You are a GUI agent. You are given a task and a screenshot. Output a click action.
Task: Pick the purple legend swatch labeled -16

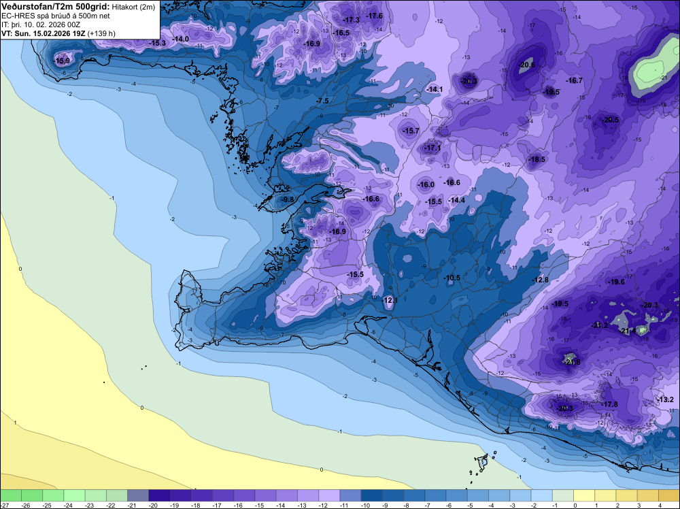click(x=244, y=495)
